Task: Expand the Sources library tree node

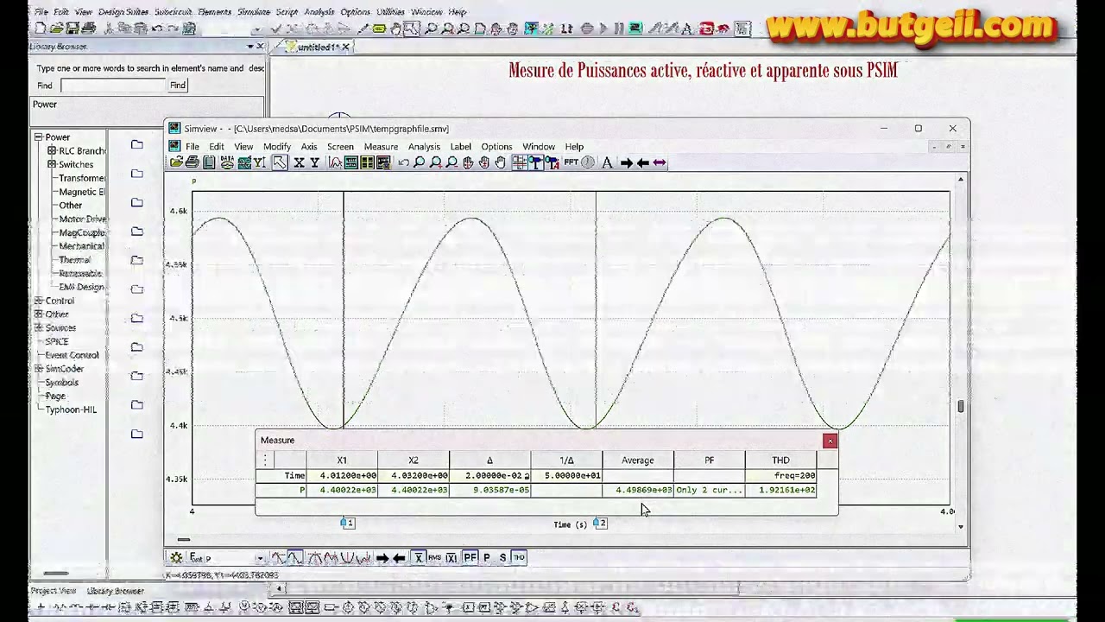Action: 38,328
